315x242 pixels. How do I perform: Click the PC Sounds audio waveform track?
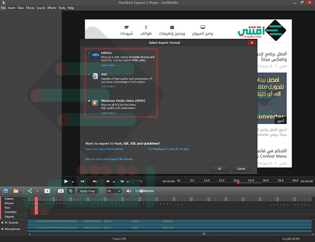(x=169, y=223)
